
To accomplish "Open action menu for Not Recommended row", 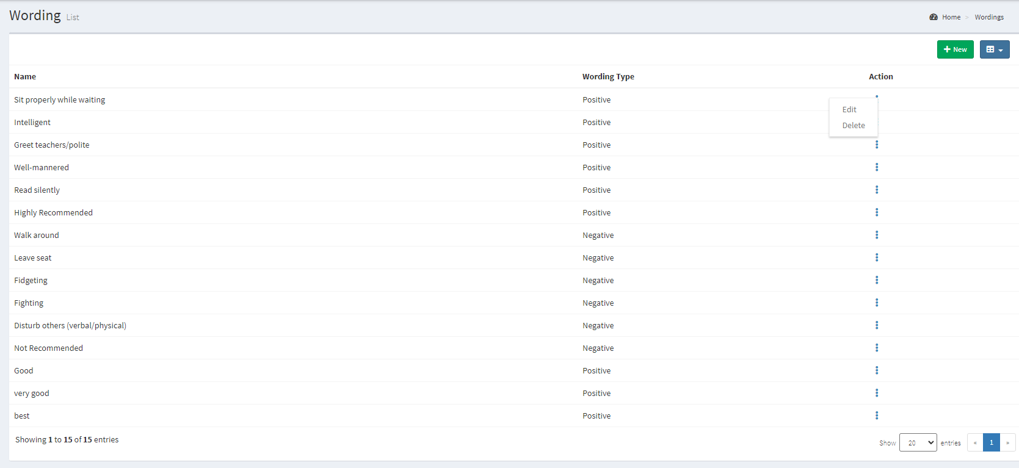I will click(876, 348).
